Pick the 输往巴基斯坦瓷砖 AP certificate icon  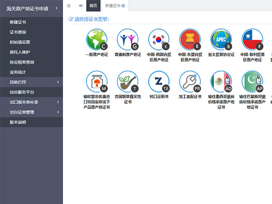pyautogui.click(x=253, y=82)
